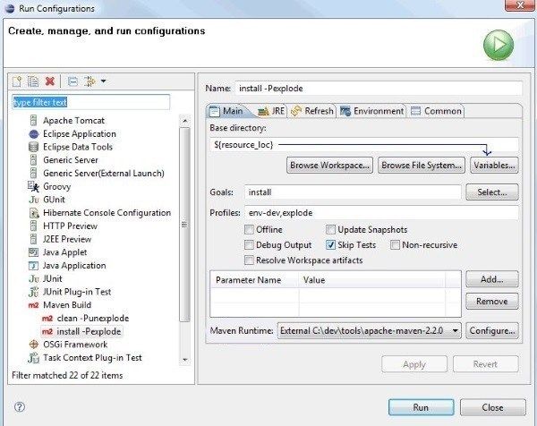Click the Maven Build m2 icon
Image resolution: width=537 pixels, height=426 pixels.
34,305
